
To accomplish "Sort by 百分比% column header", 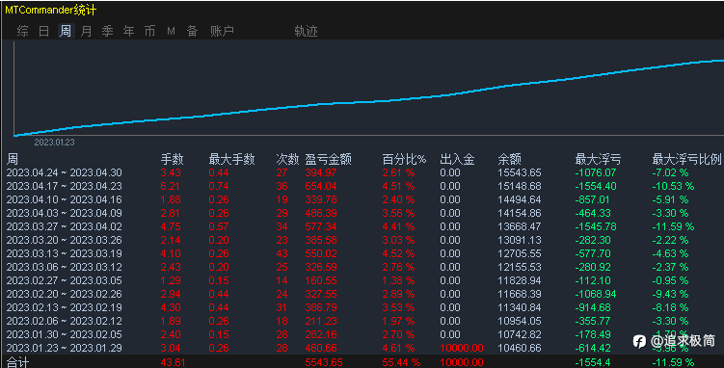I will (404, 160).
